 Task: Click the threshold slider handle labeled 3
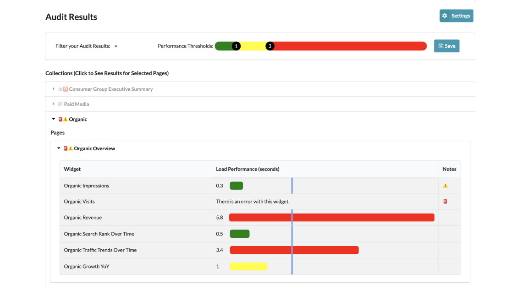[x=270, y=46]
